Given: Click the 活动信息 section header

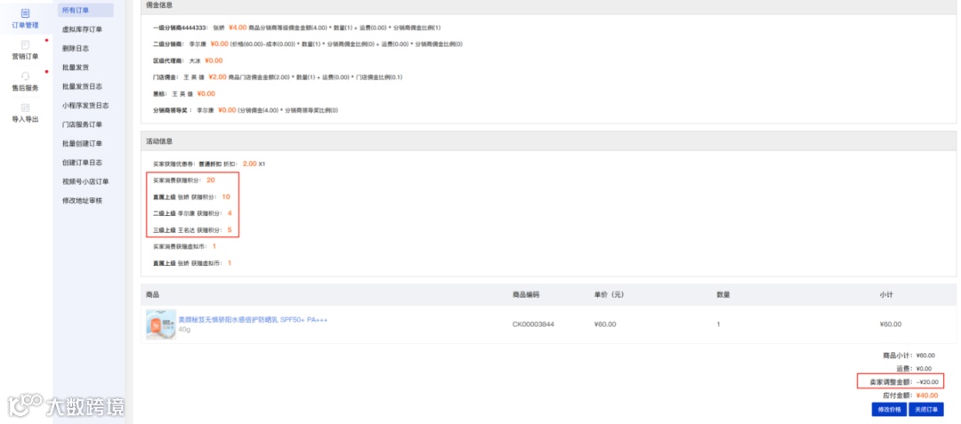Looking at the screenshot, I should (548, 140).
